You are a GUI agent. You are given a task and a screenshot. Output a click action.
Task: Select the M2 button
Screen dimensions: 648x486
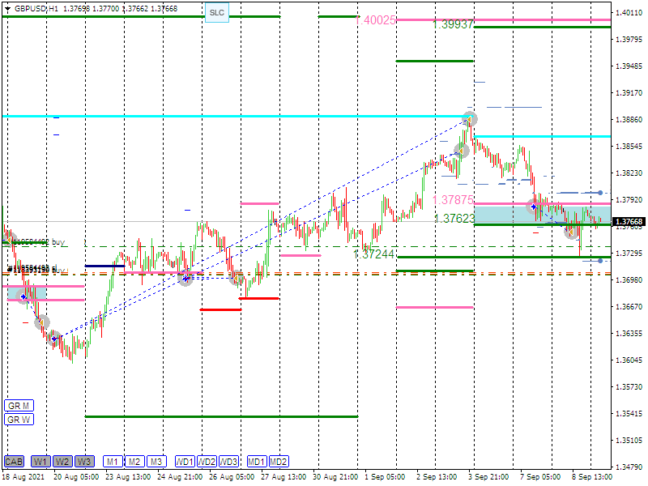pyautogui.click(x=134, y=462)
